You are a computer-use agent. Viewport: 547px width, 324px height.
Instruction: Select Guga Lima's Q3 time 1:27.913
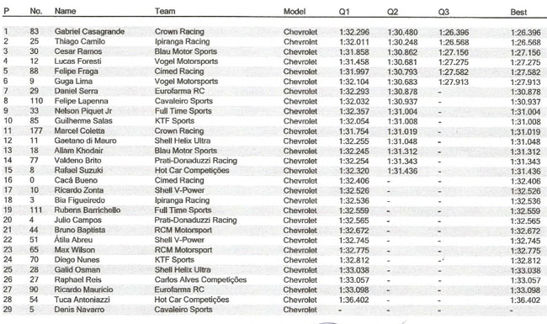(454, 82)
